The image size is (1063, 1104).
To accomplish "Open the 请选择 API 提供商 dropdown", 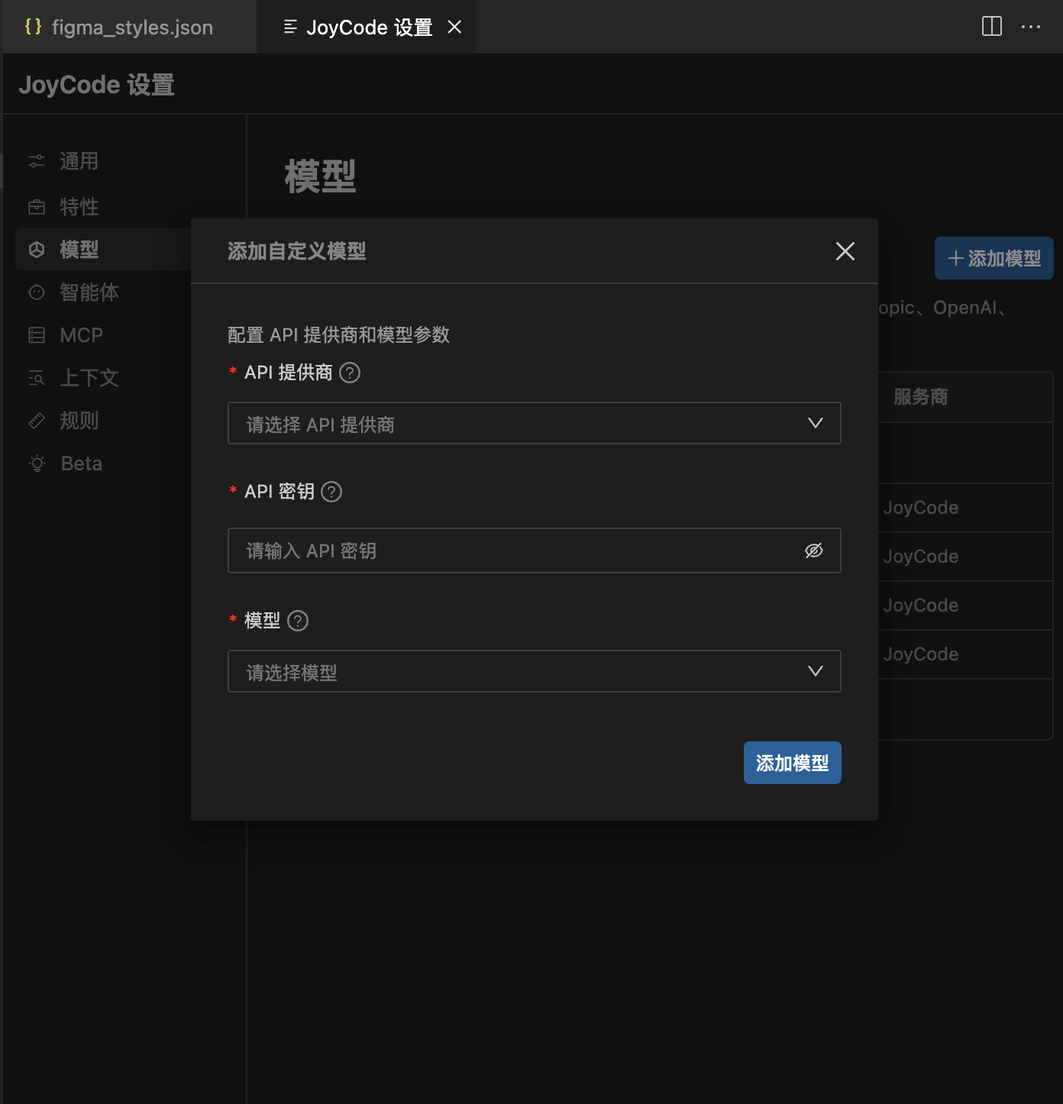I will point(535,423).
